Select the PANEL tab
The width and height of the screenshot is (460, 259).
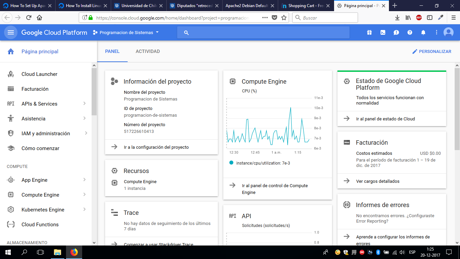tap(112, 52)
